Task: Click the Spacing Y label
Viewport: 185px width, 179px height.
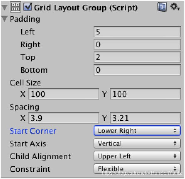Action: pyautogui.click(x=104, y=118)
